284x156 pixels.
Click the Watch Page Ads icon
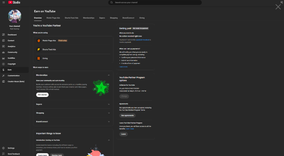39,41
